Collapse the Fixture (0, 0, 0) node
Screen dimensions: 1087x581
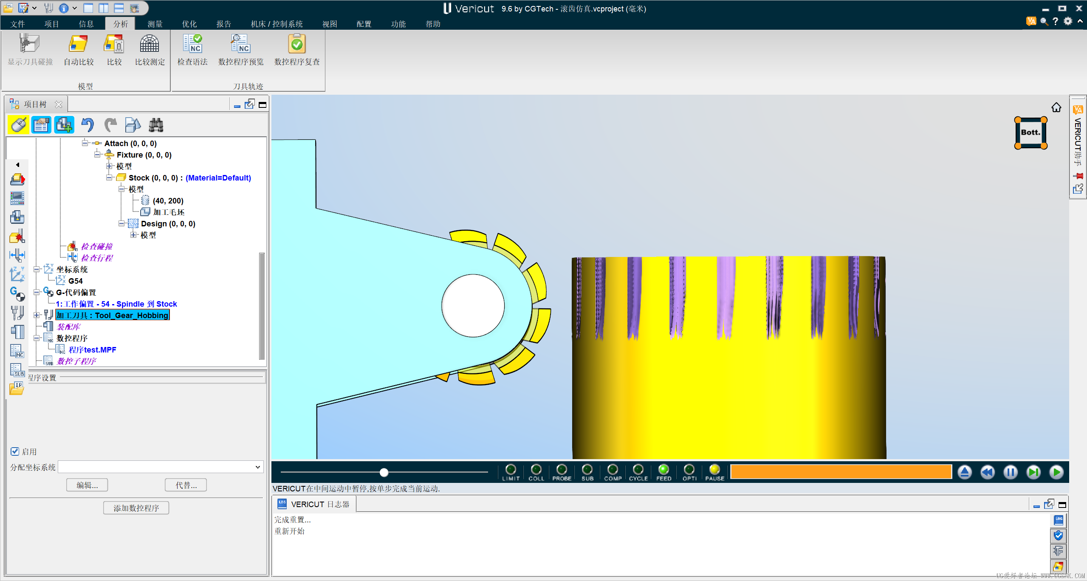tap(97, 155)
